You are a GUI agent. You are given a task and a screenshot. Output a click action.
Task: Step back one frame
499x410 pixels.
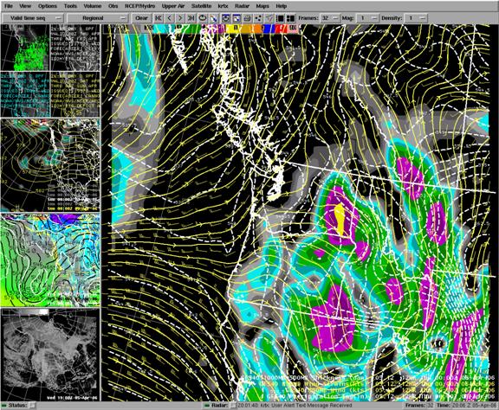tap(169, 18)
